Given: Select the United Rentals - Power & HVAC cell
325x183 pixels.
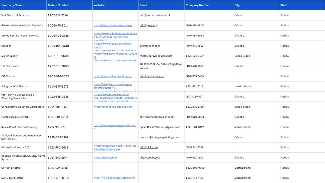Looking at the screenshot, I should coord(23,36).
